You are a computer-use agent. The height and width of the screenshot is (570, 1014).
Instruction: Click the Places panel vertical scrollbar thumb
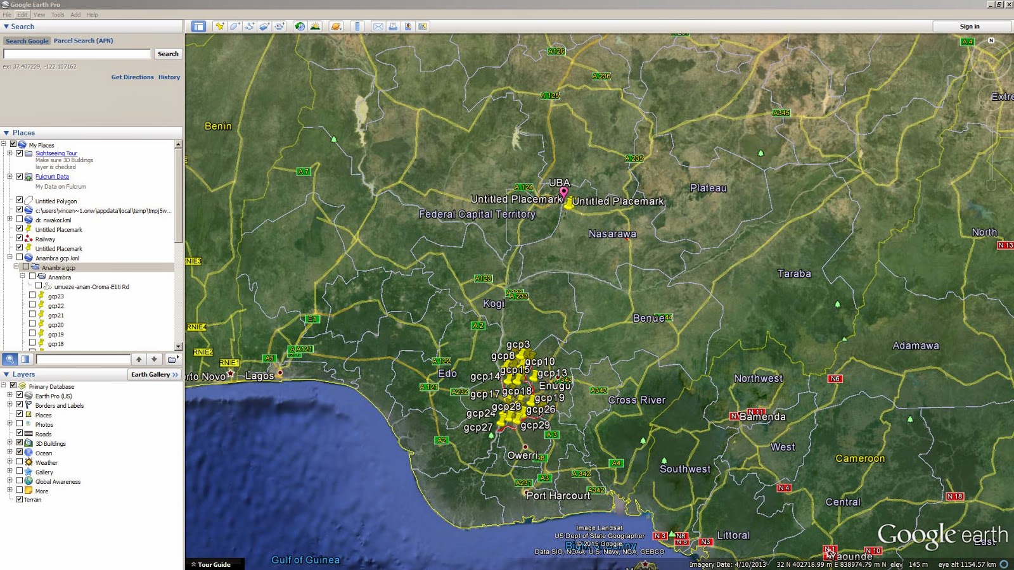179,195
